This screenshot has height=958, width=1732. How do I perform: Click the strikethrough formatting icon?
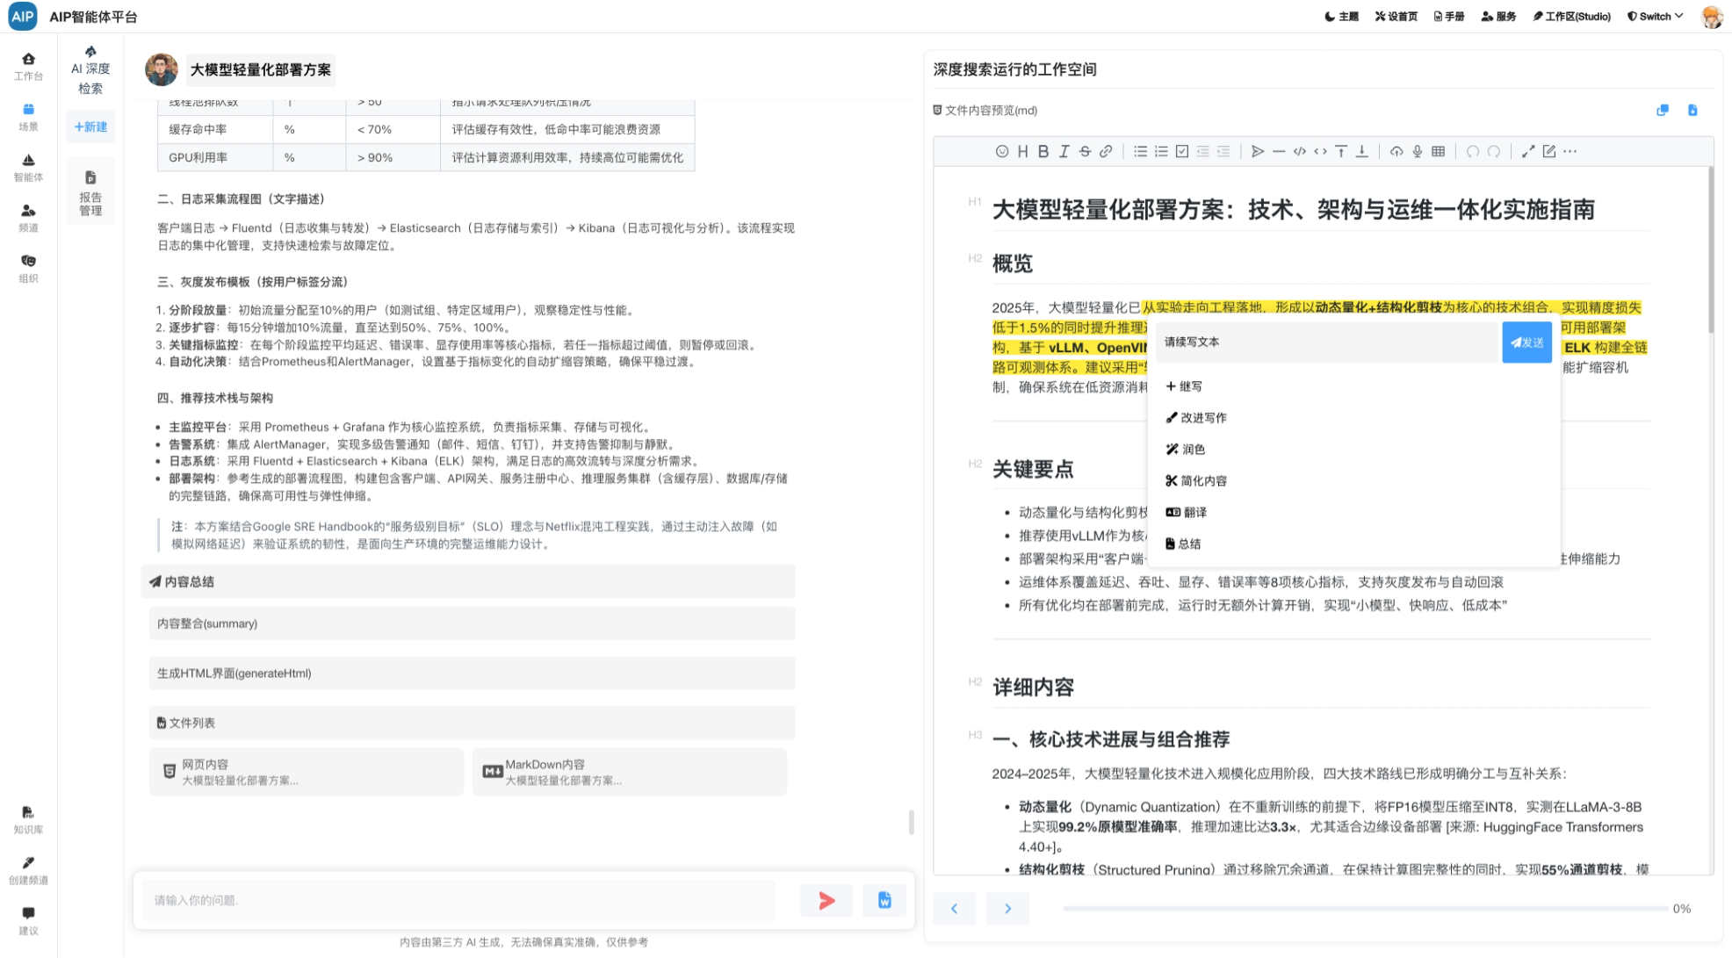click(1085, 151)
